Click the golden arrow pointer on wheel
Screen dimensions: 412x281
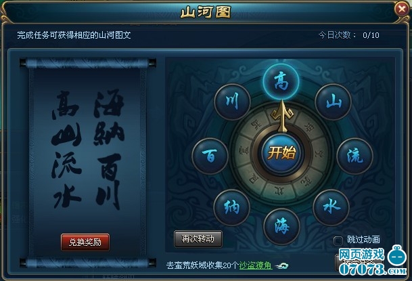tap(283, 116)
